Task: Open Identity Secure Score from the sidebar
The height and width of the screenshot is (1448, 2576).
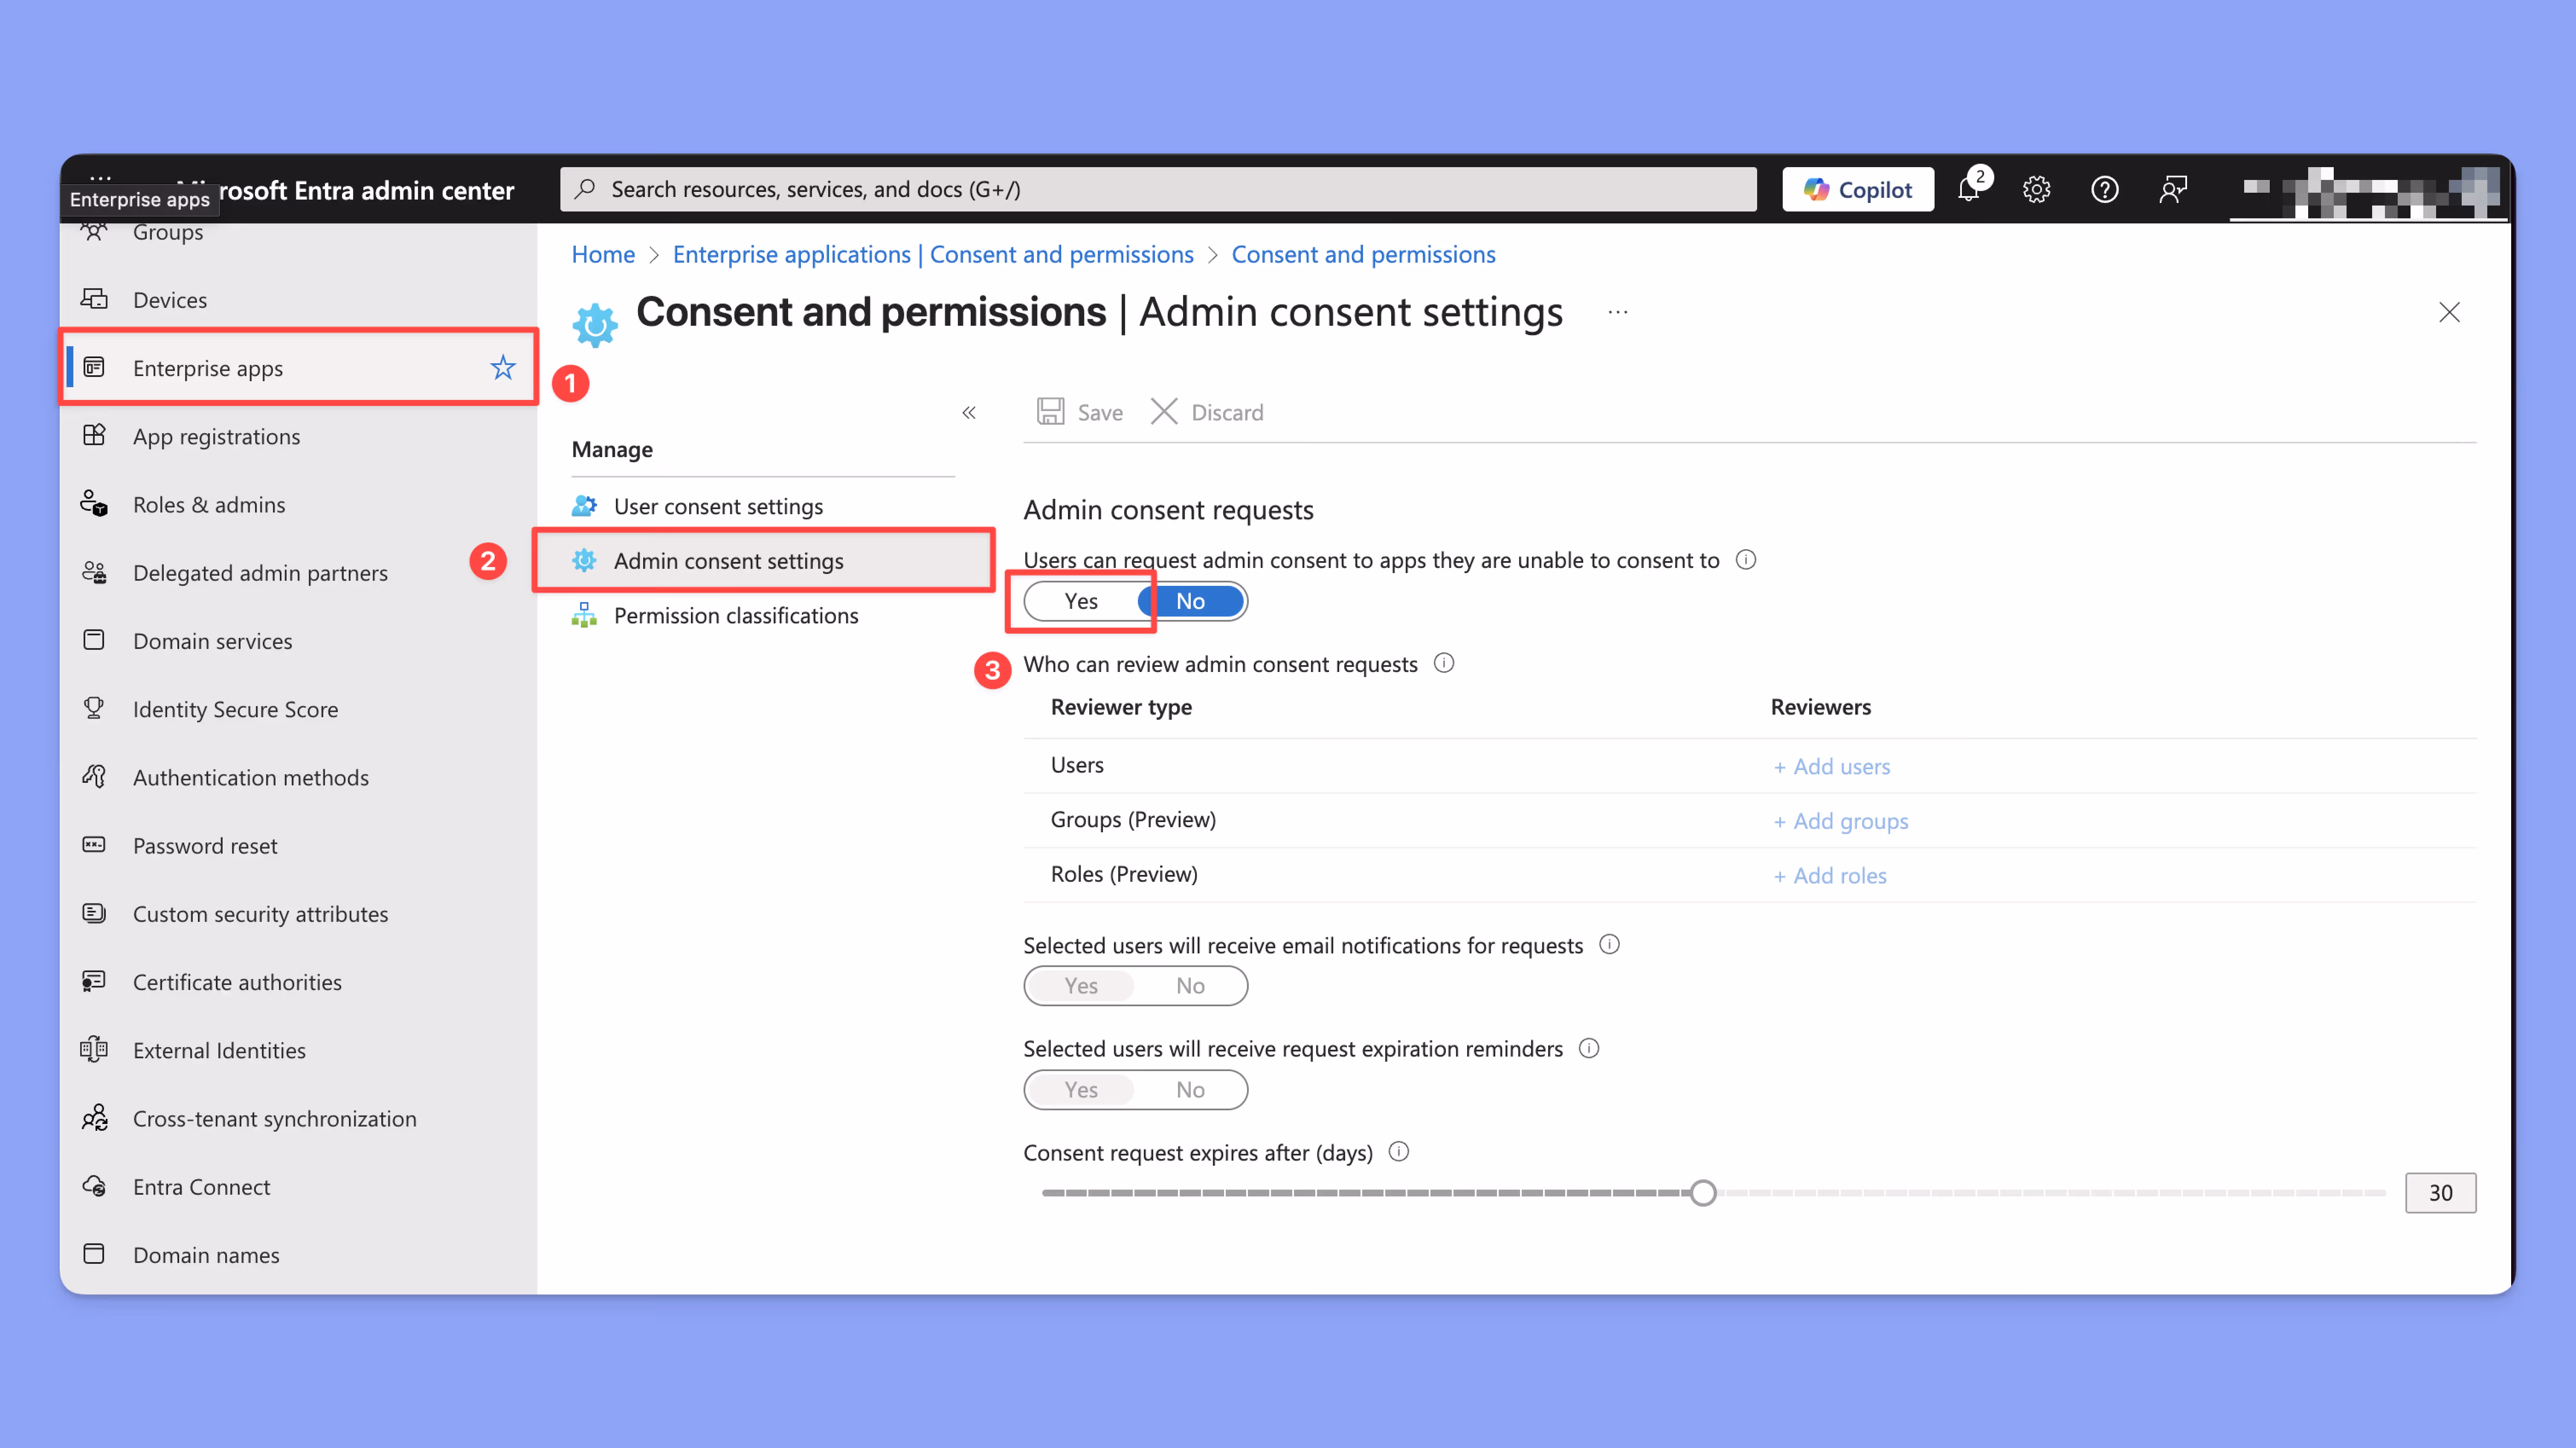Action: tap(235, 709)
